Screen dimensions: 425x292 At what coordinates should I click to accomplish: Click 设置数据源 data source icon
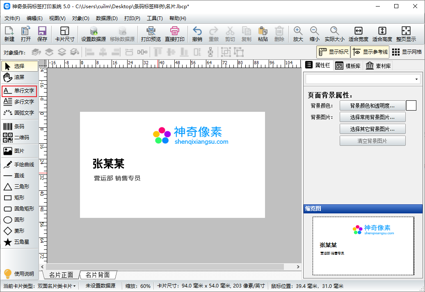click(x=94, y=34)
